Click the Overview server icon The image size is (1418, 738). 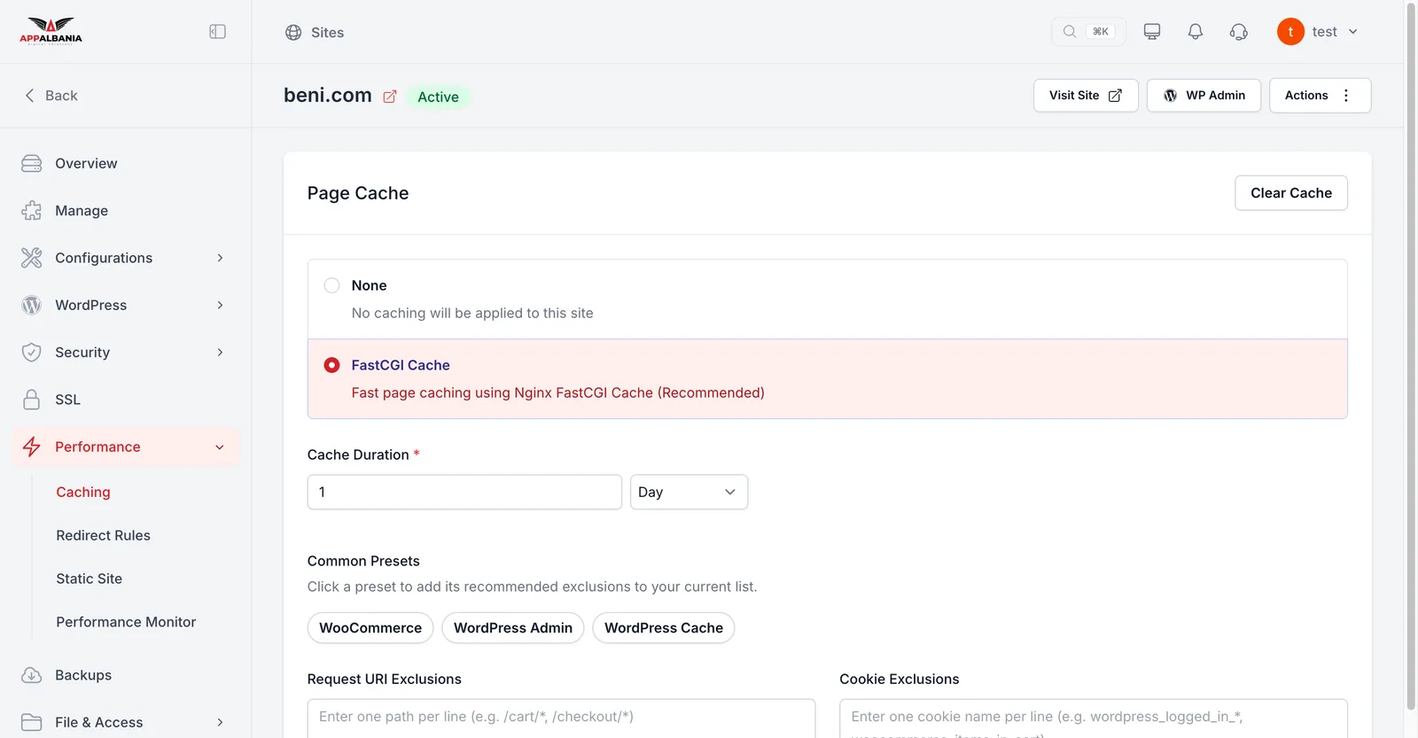pyautogui.click(x=32, y=164)
